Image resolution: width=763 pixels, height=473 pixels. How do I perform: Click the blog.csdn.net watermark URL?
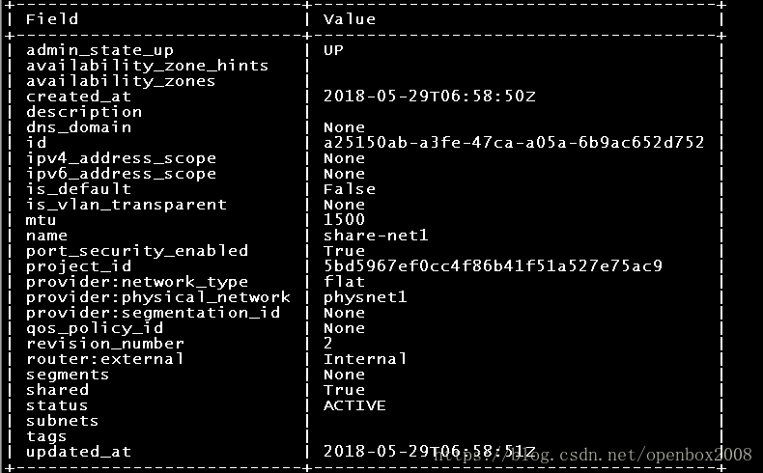click(x=601, y=455)
